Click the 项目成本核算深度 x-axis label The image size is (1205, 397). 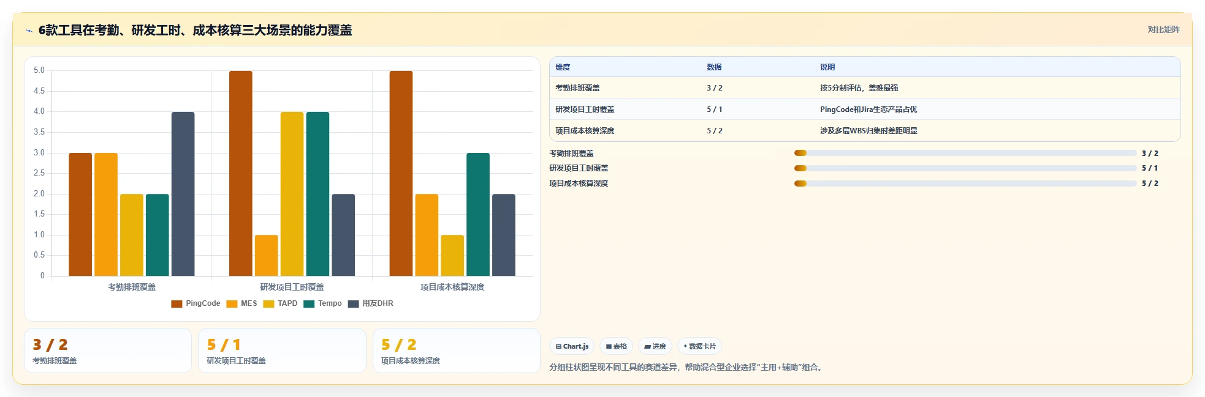[452, 287]
